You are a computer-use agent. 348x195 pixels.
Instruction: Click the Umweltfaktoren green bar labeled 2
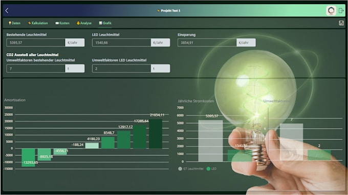pyautogui.click(x=319, y=155)
